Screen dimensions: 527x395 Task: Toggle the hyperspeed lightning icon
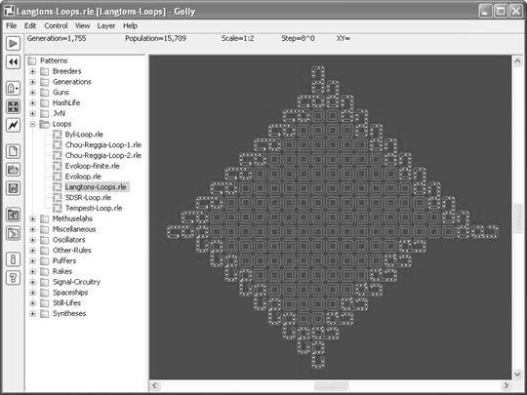coord(13,125)
